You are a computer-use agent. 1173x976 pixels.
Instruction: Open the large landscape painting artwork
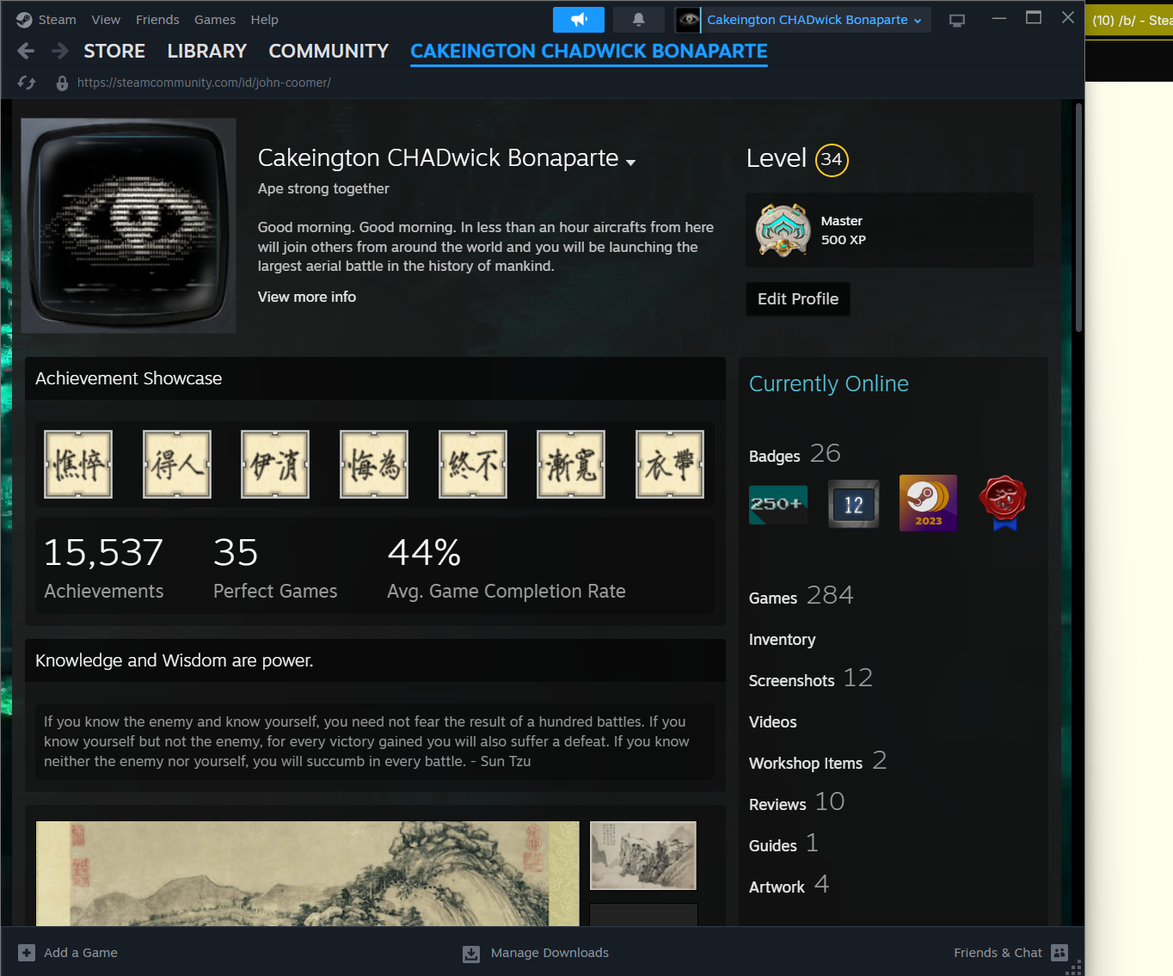308,874
